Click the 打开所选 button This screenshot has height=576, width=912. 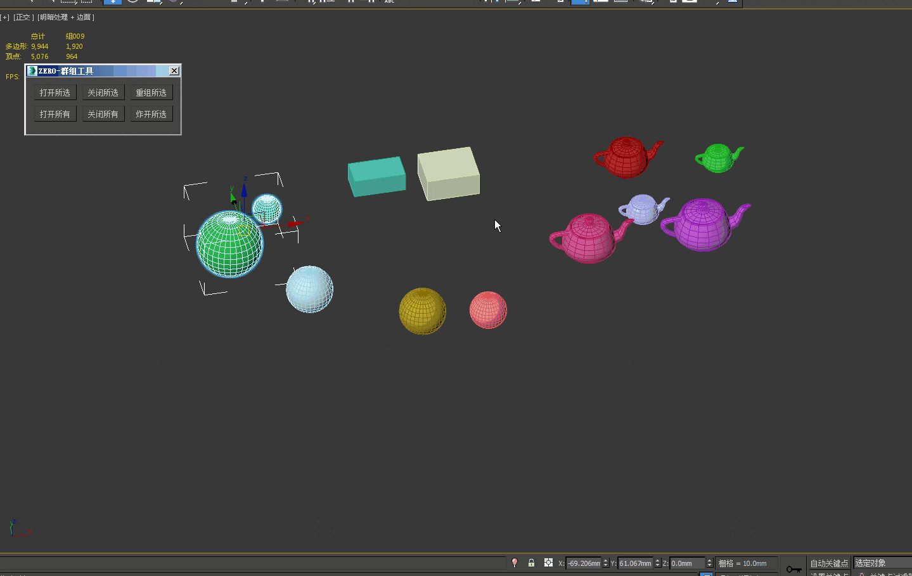point(55,93)
